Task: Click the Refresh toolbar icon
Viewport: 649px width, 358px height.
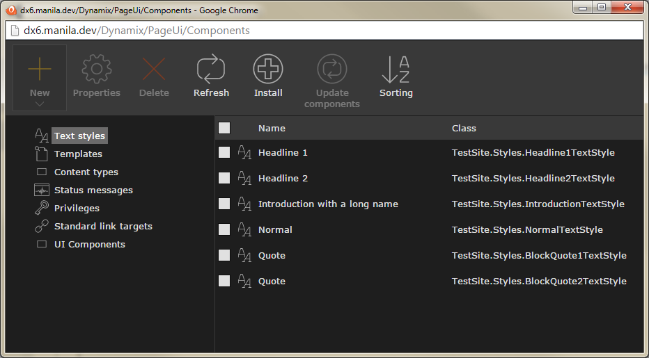Action: point(211,70)
